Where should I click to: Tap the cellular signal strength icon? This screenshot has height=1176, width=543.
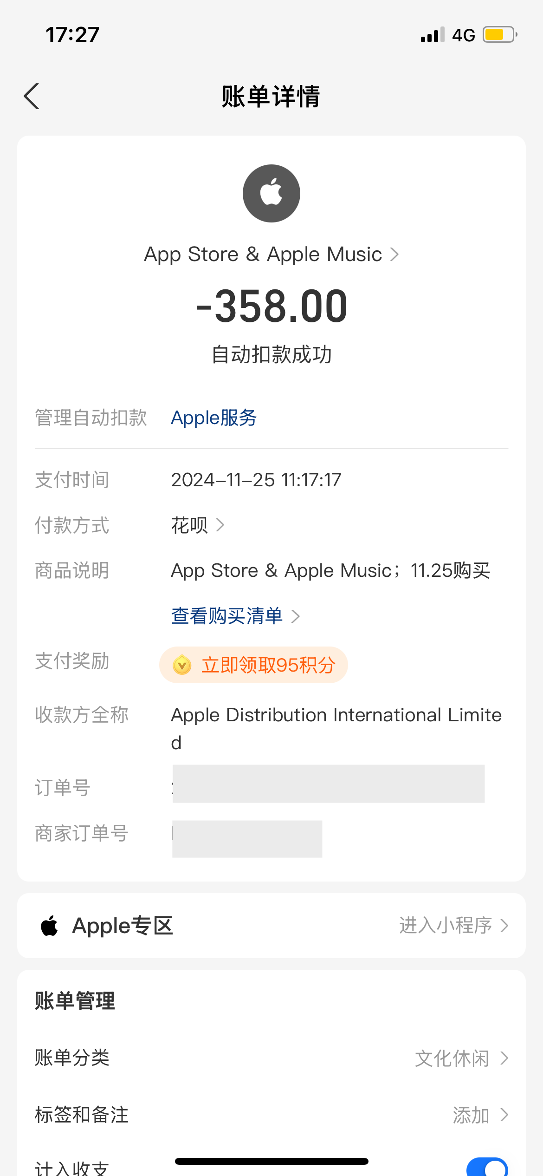click(432, 35)
